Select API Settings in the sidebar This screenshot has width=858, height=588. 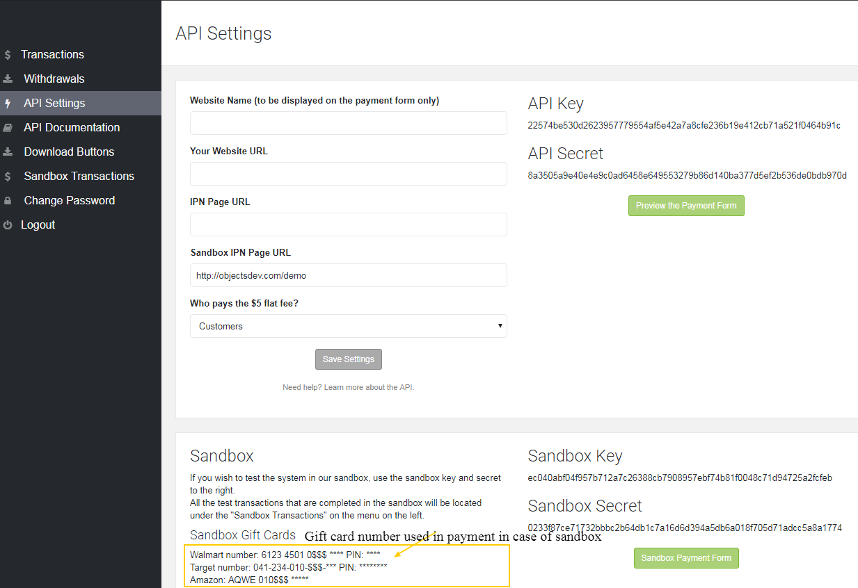coord(81,103)
